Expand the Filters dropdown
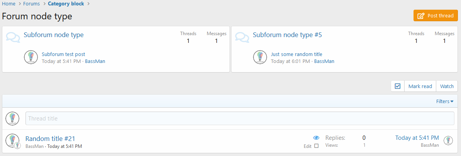Screen dimensions: 461x156 (445, 102)
